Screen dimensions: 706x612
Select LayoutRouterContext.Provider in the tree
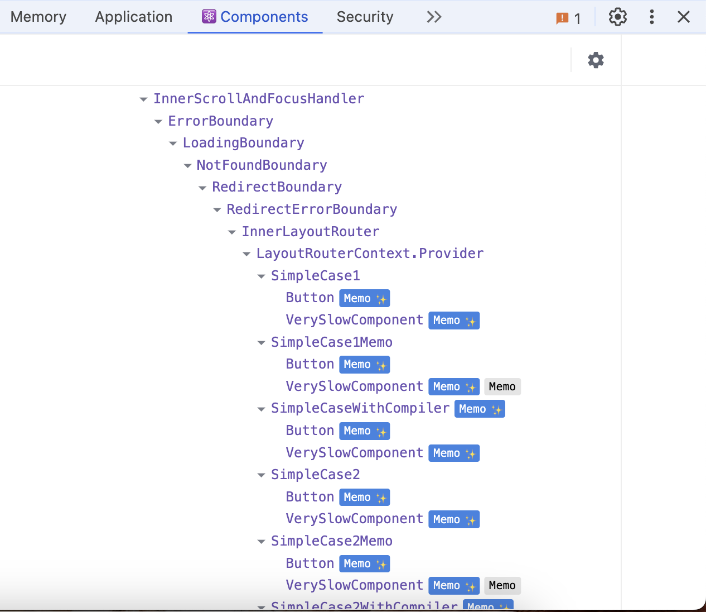(370, 253)
